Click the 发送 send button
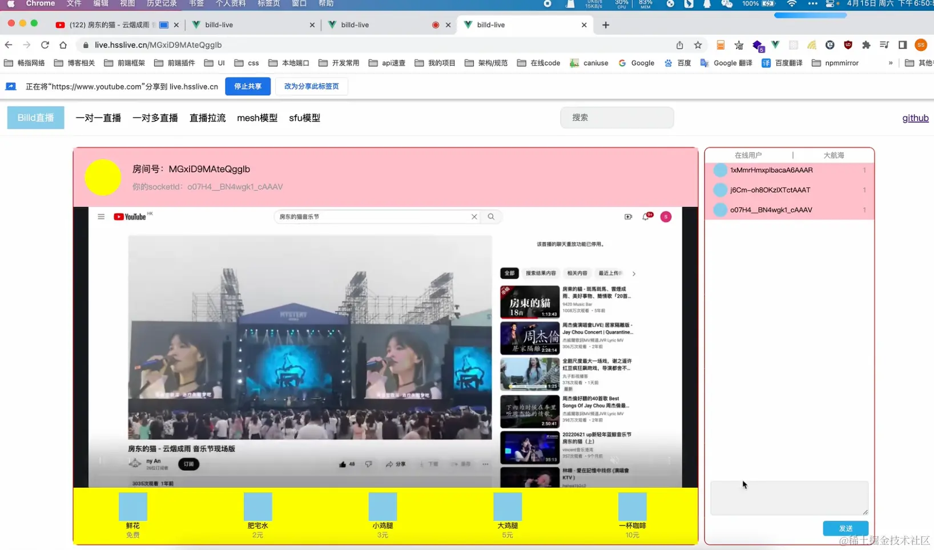Image resolution: width=934 pixels, height=550 pixels. (846, 528)
